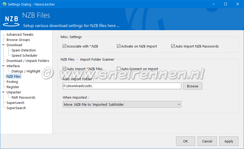This screenshot has height=149, width=244.
Task: Open the When Imported dropdown
Action: coord(122,104)
